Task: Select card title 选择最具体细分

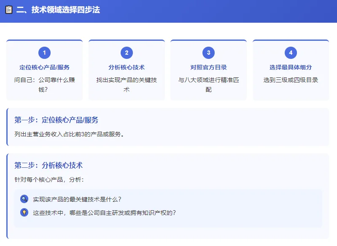Action: 291,67
